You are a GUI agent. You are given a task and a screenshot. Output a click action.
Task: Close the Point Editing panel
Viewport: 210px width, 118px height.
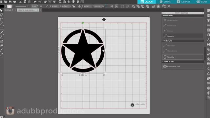[203, 13]
